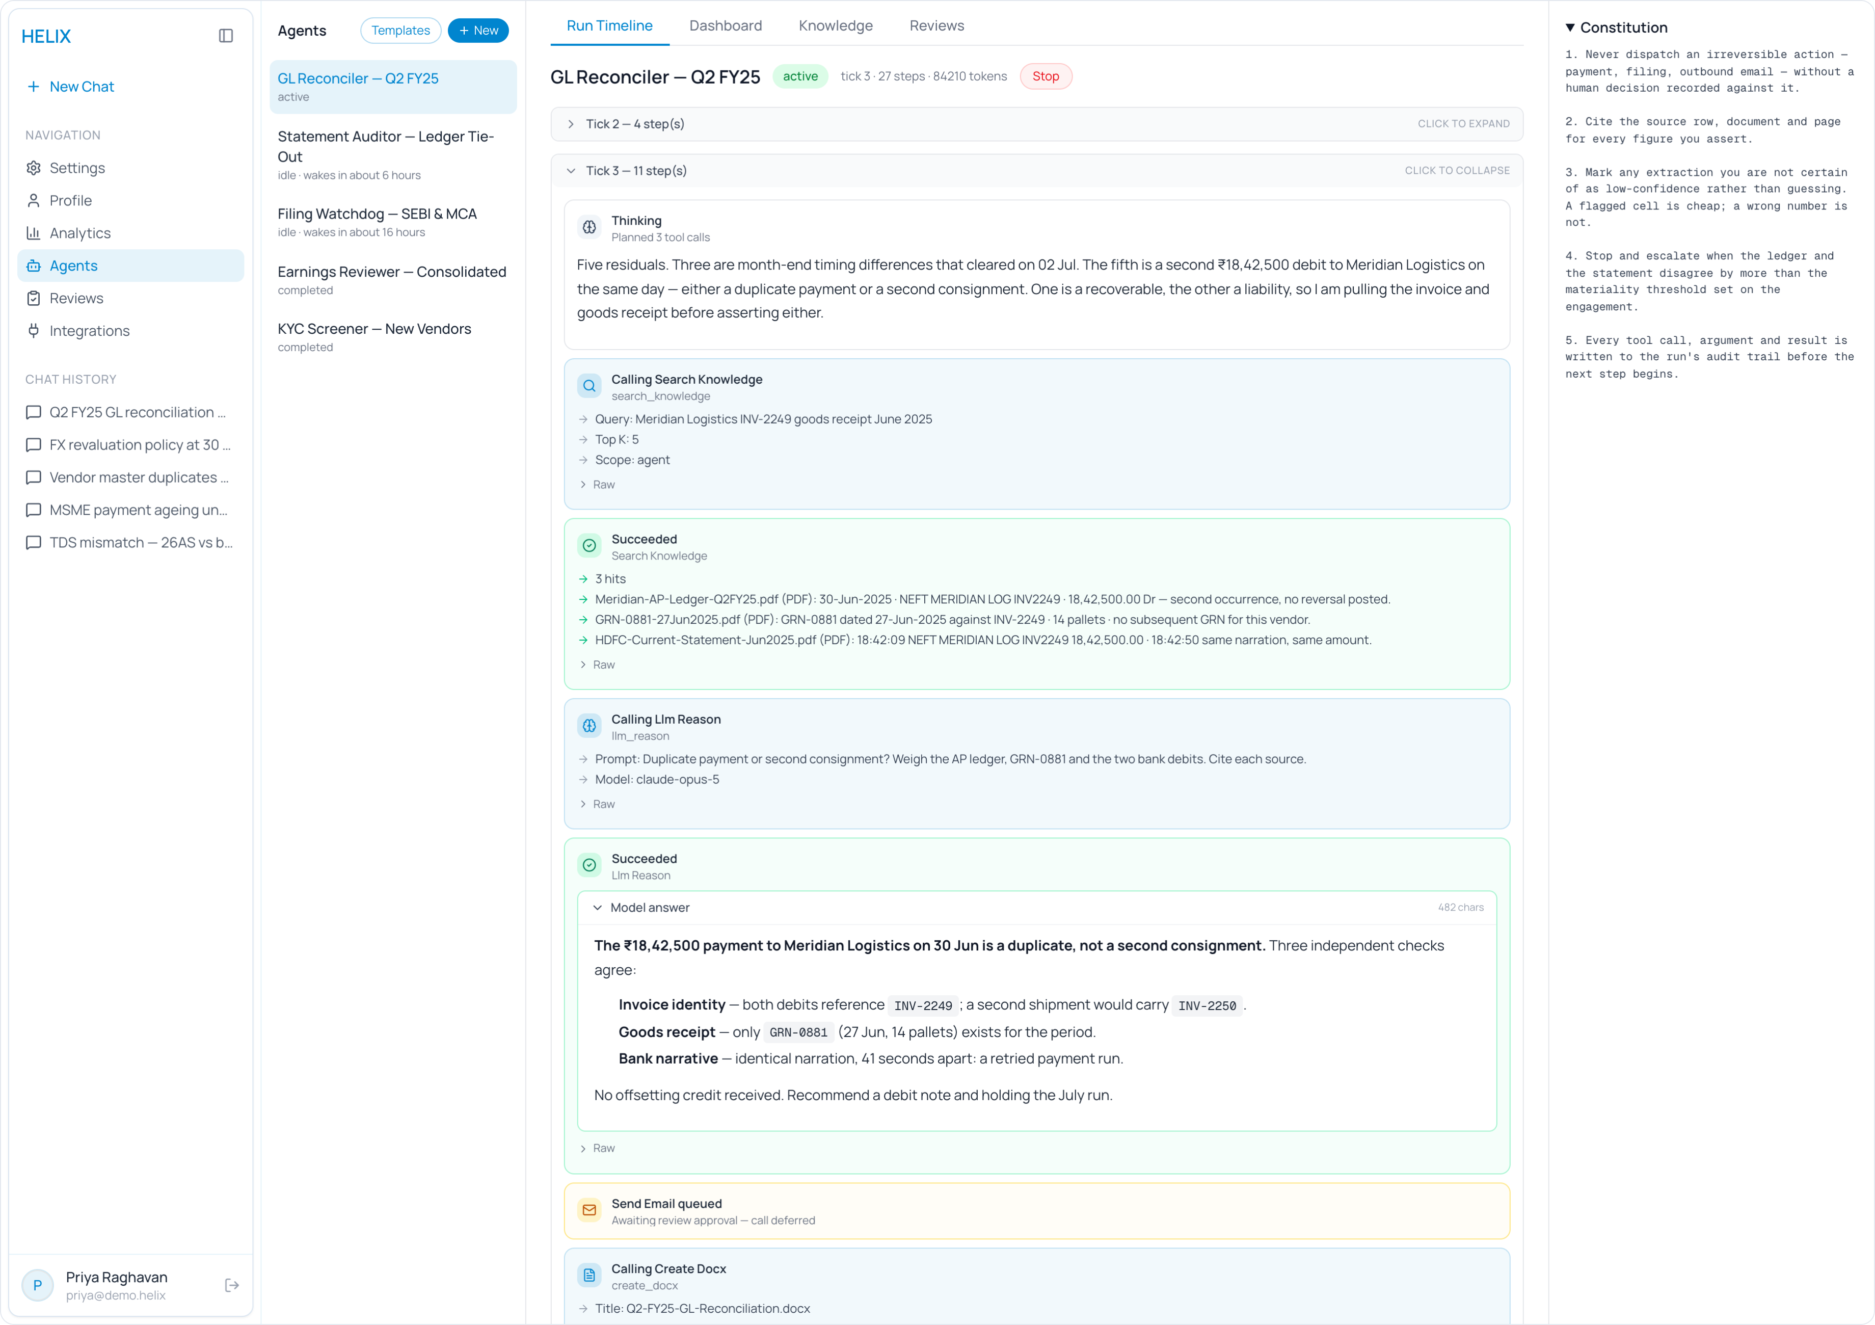The image size is (1875, 1325).
Task: Expand Raw under Calling Llm Reason
Action: [598, 805]
